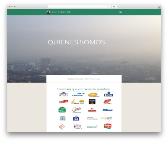Viewport: 168px width, 142px height.
Task: Click the Electrolux logo
Action: (x=79, y=95)
